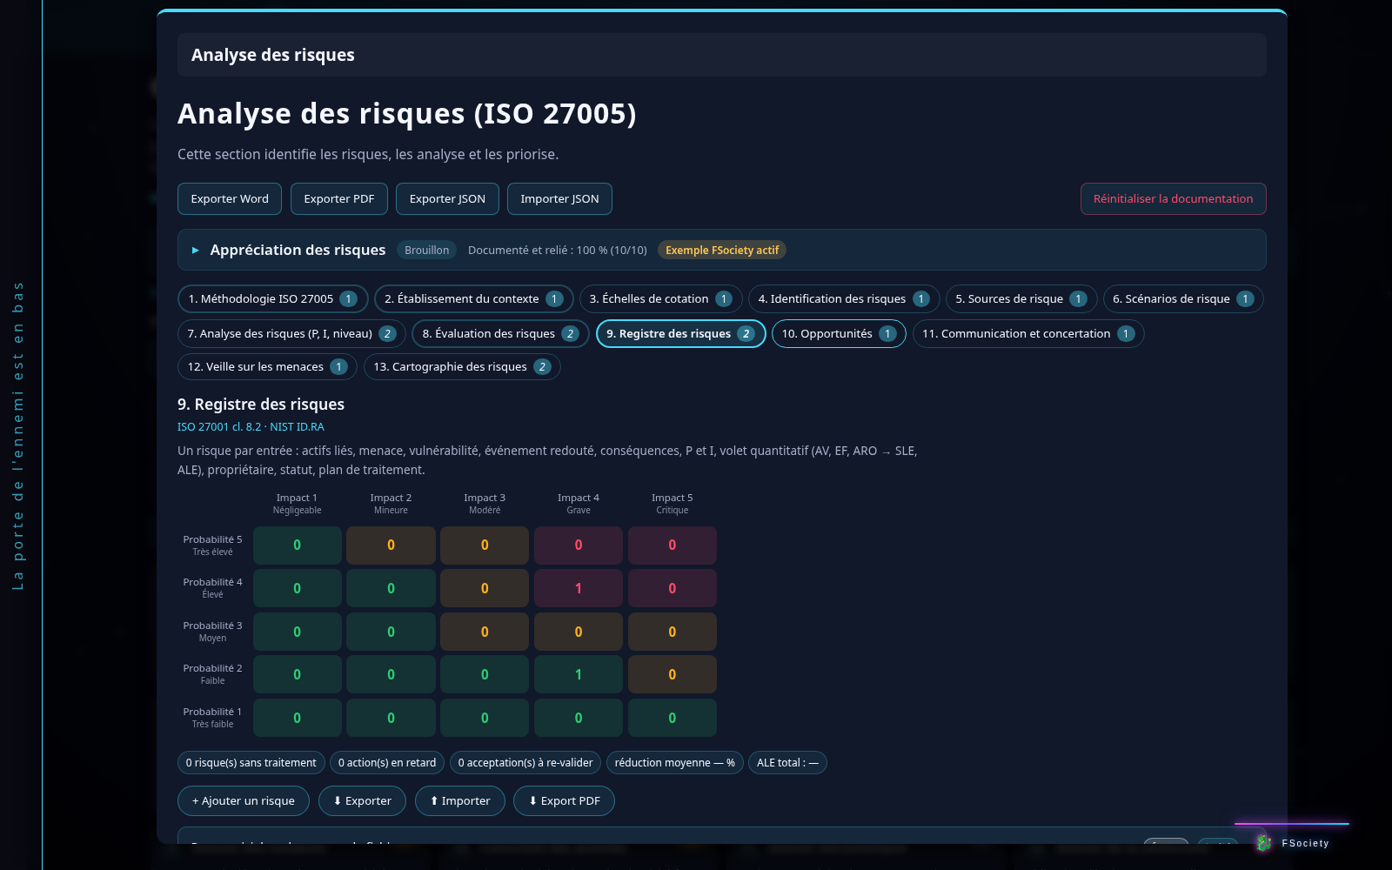The width and height of the screenshot is (1392, 870).
Task: Click the Exemple FSociety actif badge
Action: pyautogui.click(x=722, y=250)
